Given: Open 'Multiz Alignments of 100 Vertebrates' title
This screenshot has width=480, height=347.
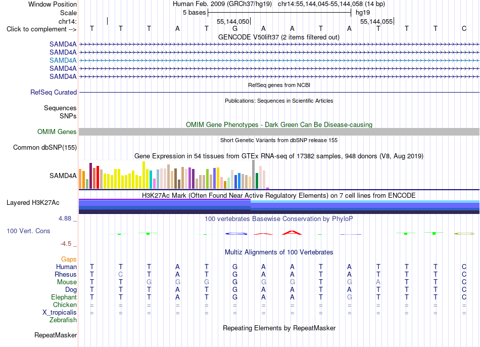Looking at the screenshot, I should pyautogui.click(x=279, y=252).
